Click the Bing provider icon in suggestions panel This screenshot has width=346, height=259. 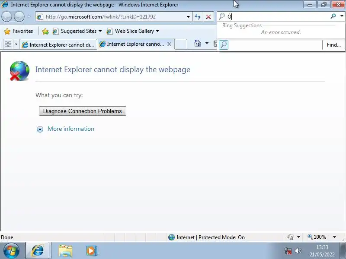click(224, 45)
